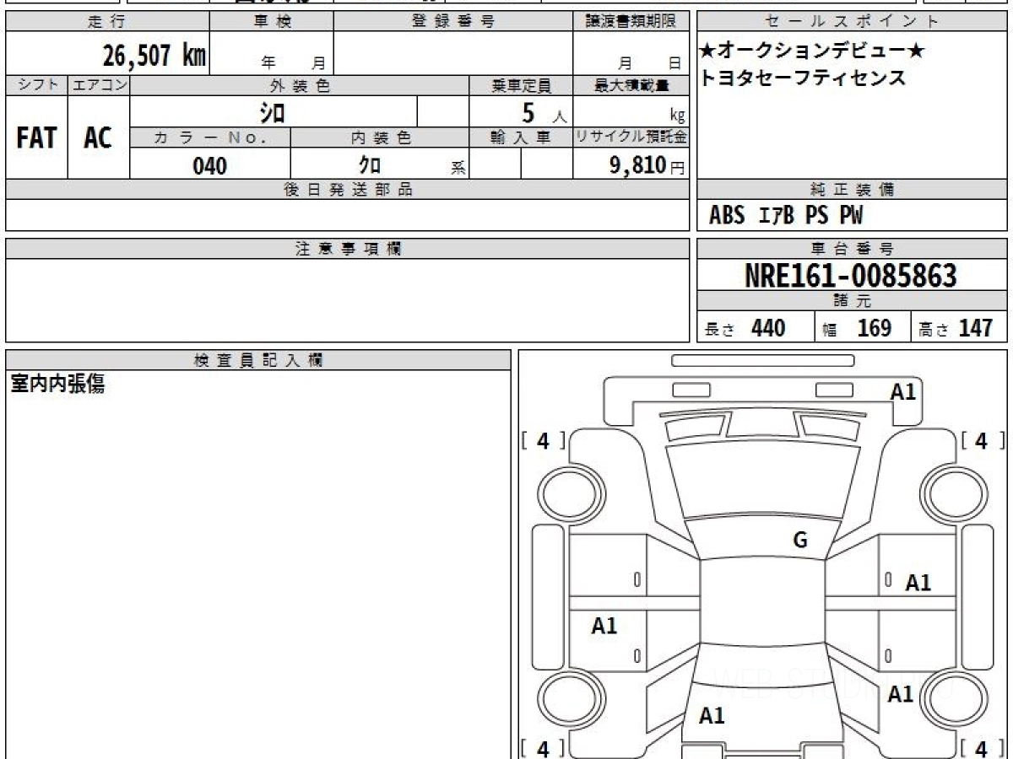Click the 譲渡書類期限 header
1013x759 pixels.
631,22
